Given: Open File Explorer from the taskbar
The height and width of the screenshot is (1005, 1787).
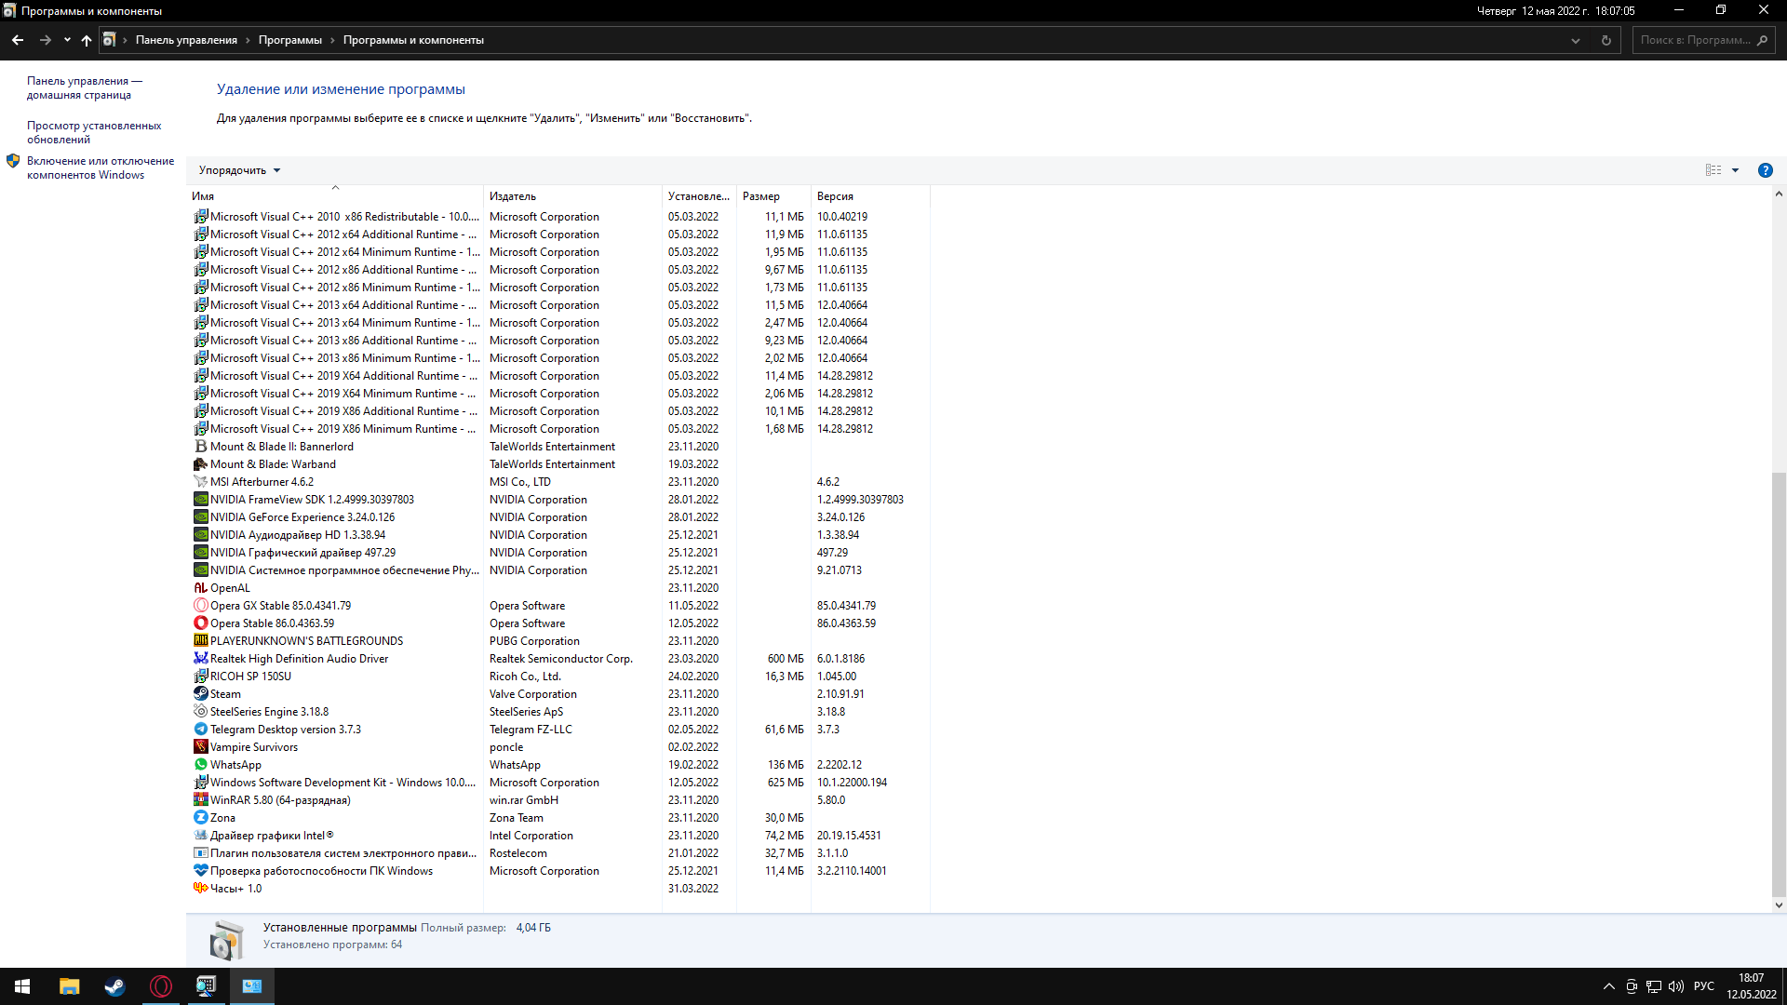Looking at the screenshot, I should (x=70, y=986).
